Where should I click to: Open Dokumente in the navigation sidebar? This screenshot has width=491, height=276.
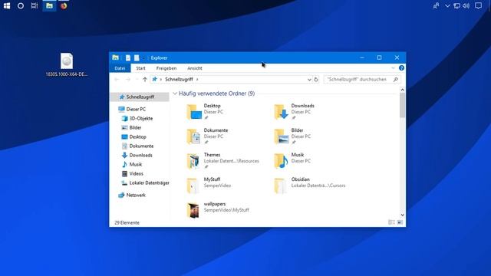(x=141, y=146)
